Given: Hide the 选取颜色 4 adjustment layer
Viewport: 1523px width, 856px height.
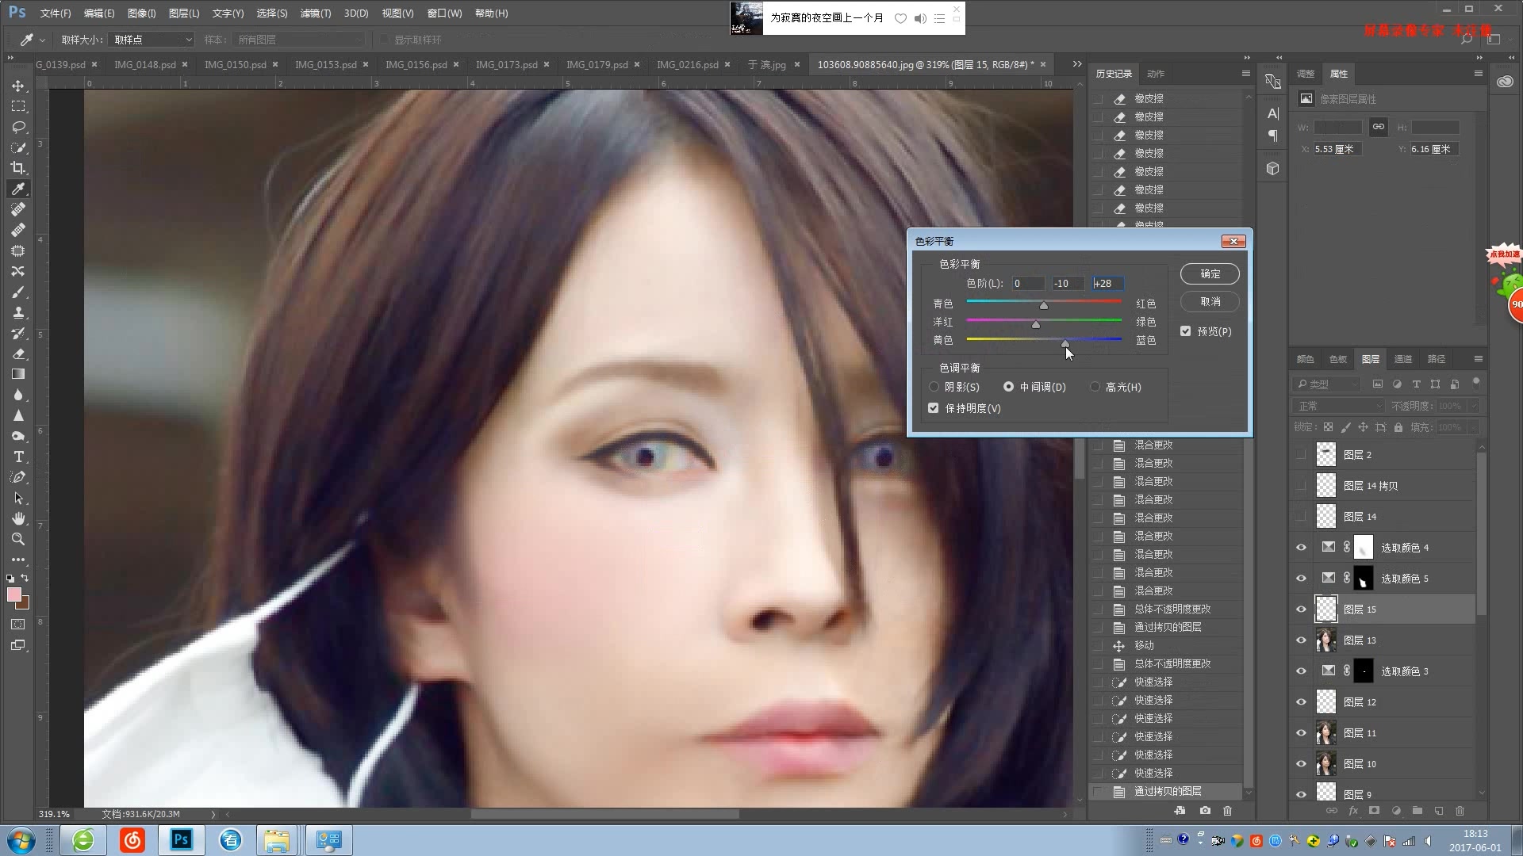Looking at the screenshot, I should click(1301, 548).
